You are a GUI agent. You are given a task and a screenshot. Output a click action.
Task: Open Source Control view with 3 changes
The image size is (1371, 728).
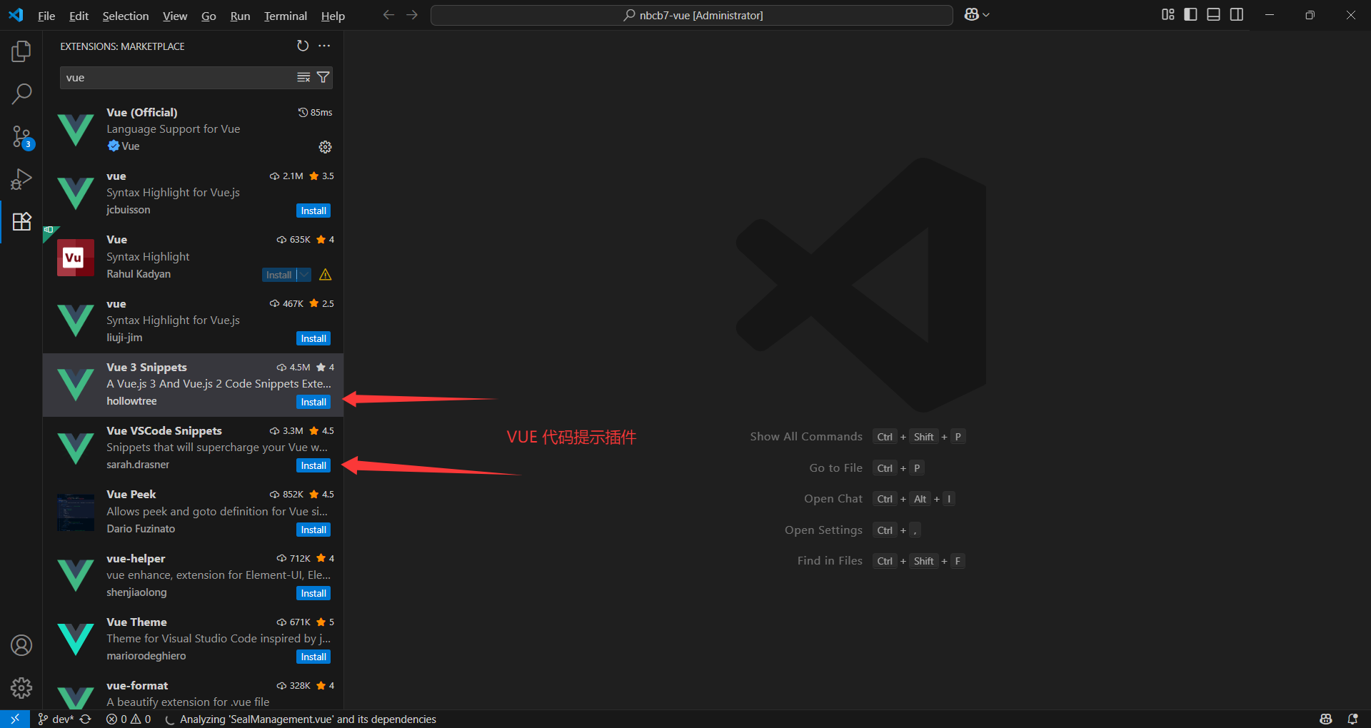pyautogui.click(x=21, y=136)
